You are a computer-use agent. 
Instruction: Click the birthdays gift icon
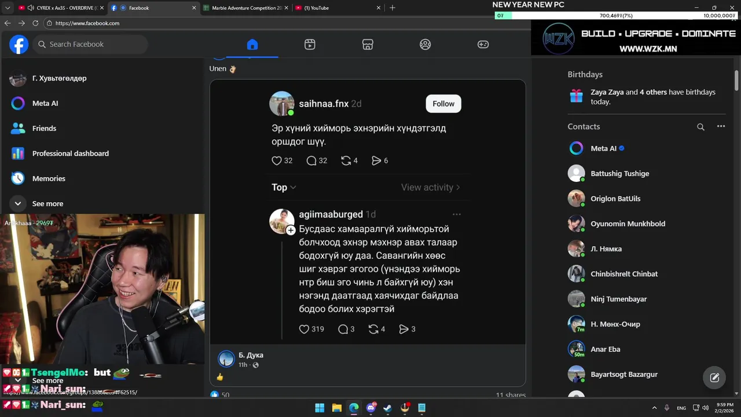(576, 96)
